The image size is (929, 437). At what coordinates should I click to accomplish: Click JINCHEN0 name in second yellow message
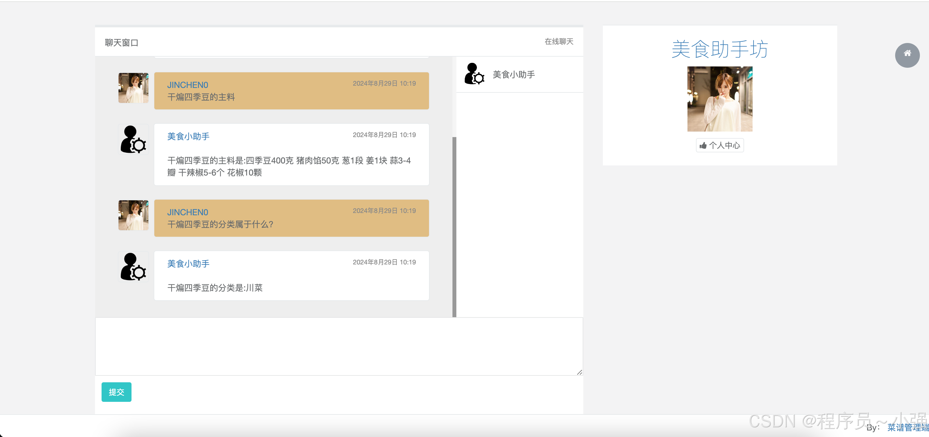(187, 212)
